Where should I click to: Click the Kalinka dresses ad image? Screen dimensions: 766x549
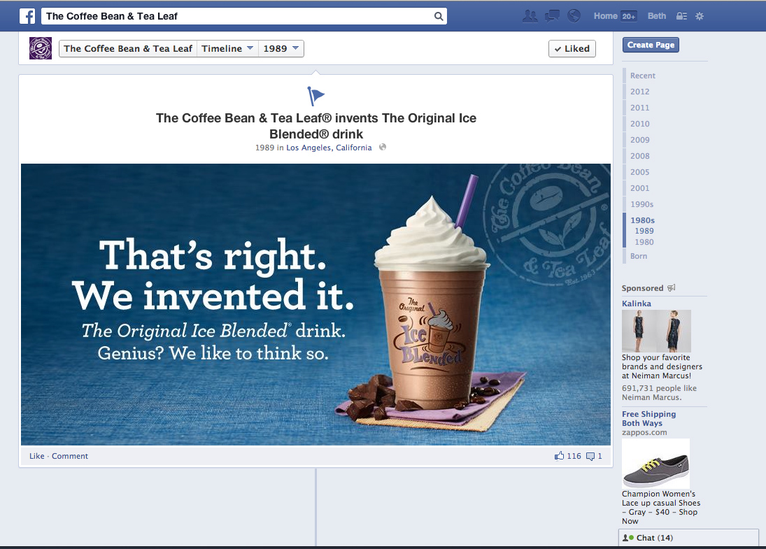click(x=656, y=331)
